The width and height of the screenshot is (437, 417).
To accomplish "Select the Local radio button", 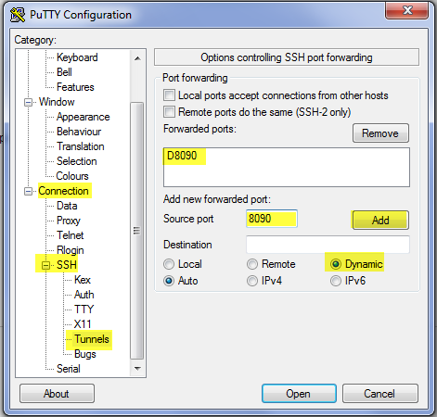I will [169, 264].
